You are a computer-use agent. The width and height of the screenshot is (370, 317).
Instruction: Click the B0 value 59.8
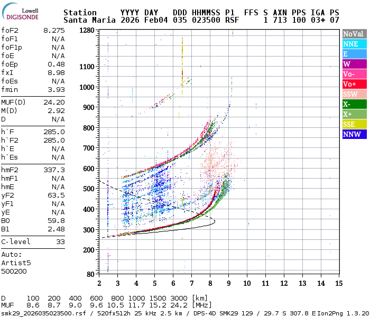[56, 220]
